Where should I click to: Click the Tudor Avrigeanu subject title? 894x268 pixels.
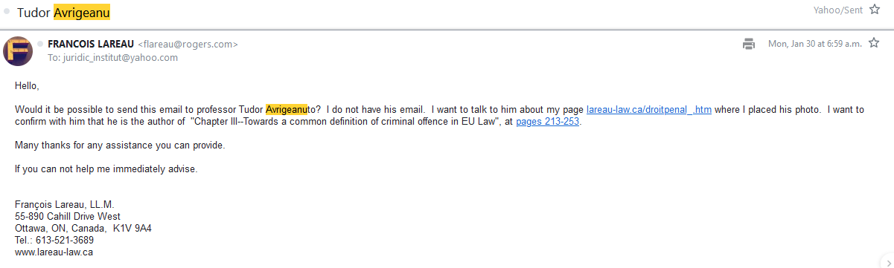(x=64, y=13)
